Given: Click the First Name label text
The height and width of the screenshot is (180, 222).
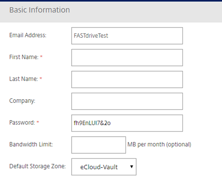Looking at the screenshot, I should [24, 57].
